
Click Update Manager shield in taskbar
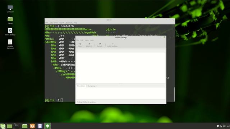[x=47, y=126]
